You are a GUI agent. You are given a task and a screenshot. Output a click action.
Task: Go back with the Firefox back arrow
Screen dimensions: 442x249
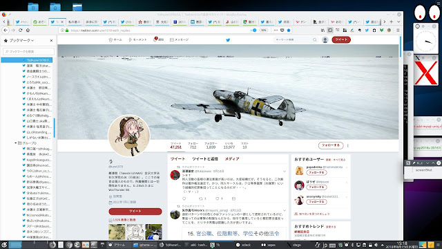click(x=6, y=30)
